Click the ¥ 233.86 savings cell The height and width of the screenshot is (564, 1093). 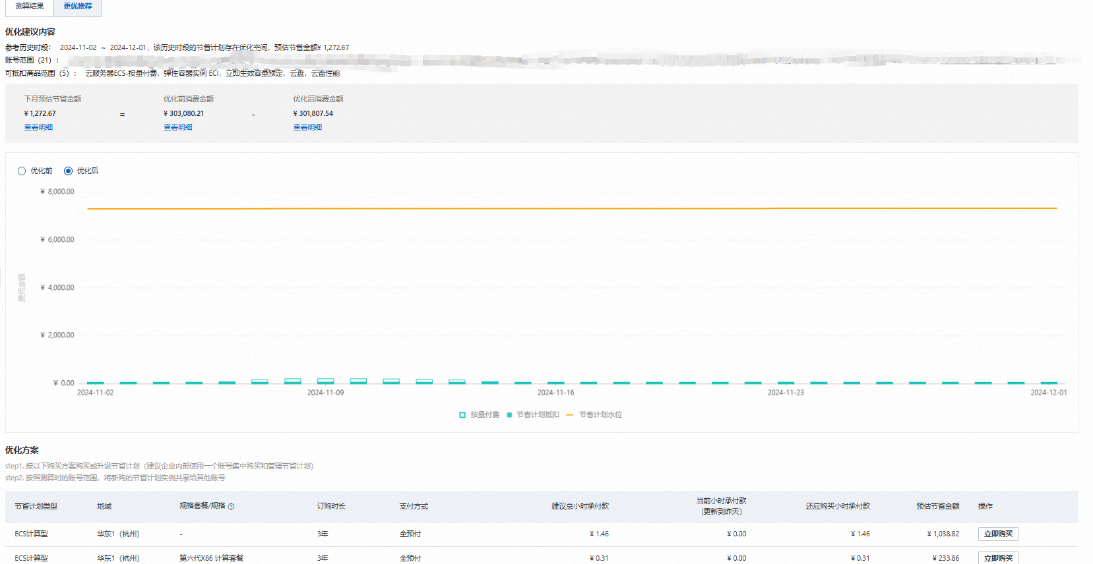[946, 558]
